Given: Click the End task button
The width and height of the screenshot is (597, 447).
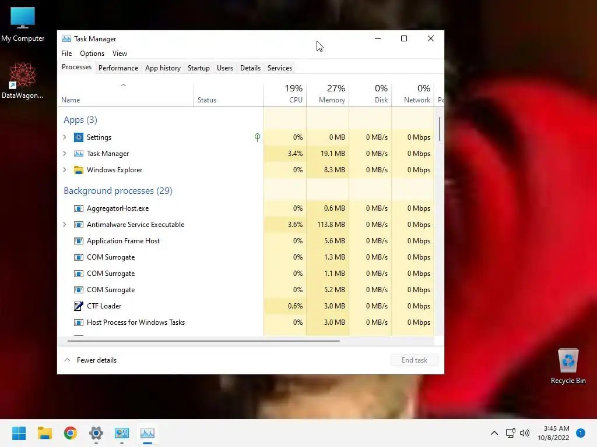Looking at the screenshot, I should pyautogui.click(x=415, y=360).
